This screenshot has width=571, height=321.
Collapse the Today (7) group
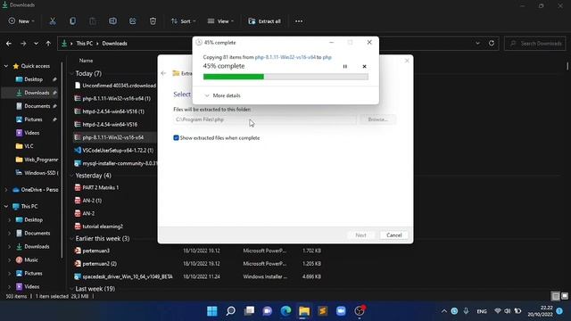coord(71,73)
